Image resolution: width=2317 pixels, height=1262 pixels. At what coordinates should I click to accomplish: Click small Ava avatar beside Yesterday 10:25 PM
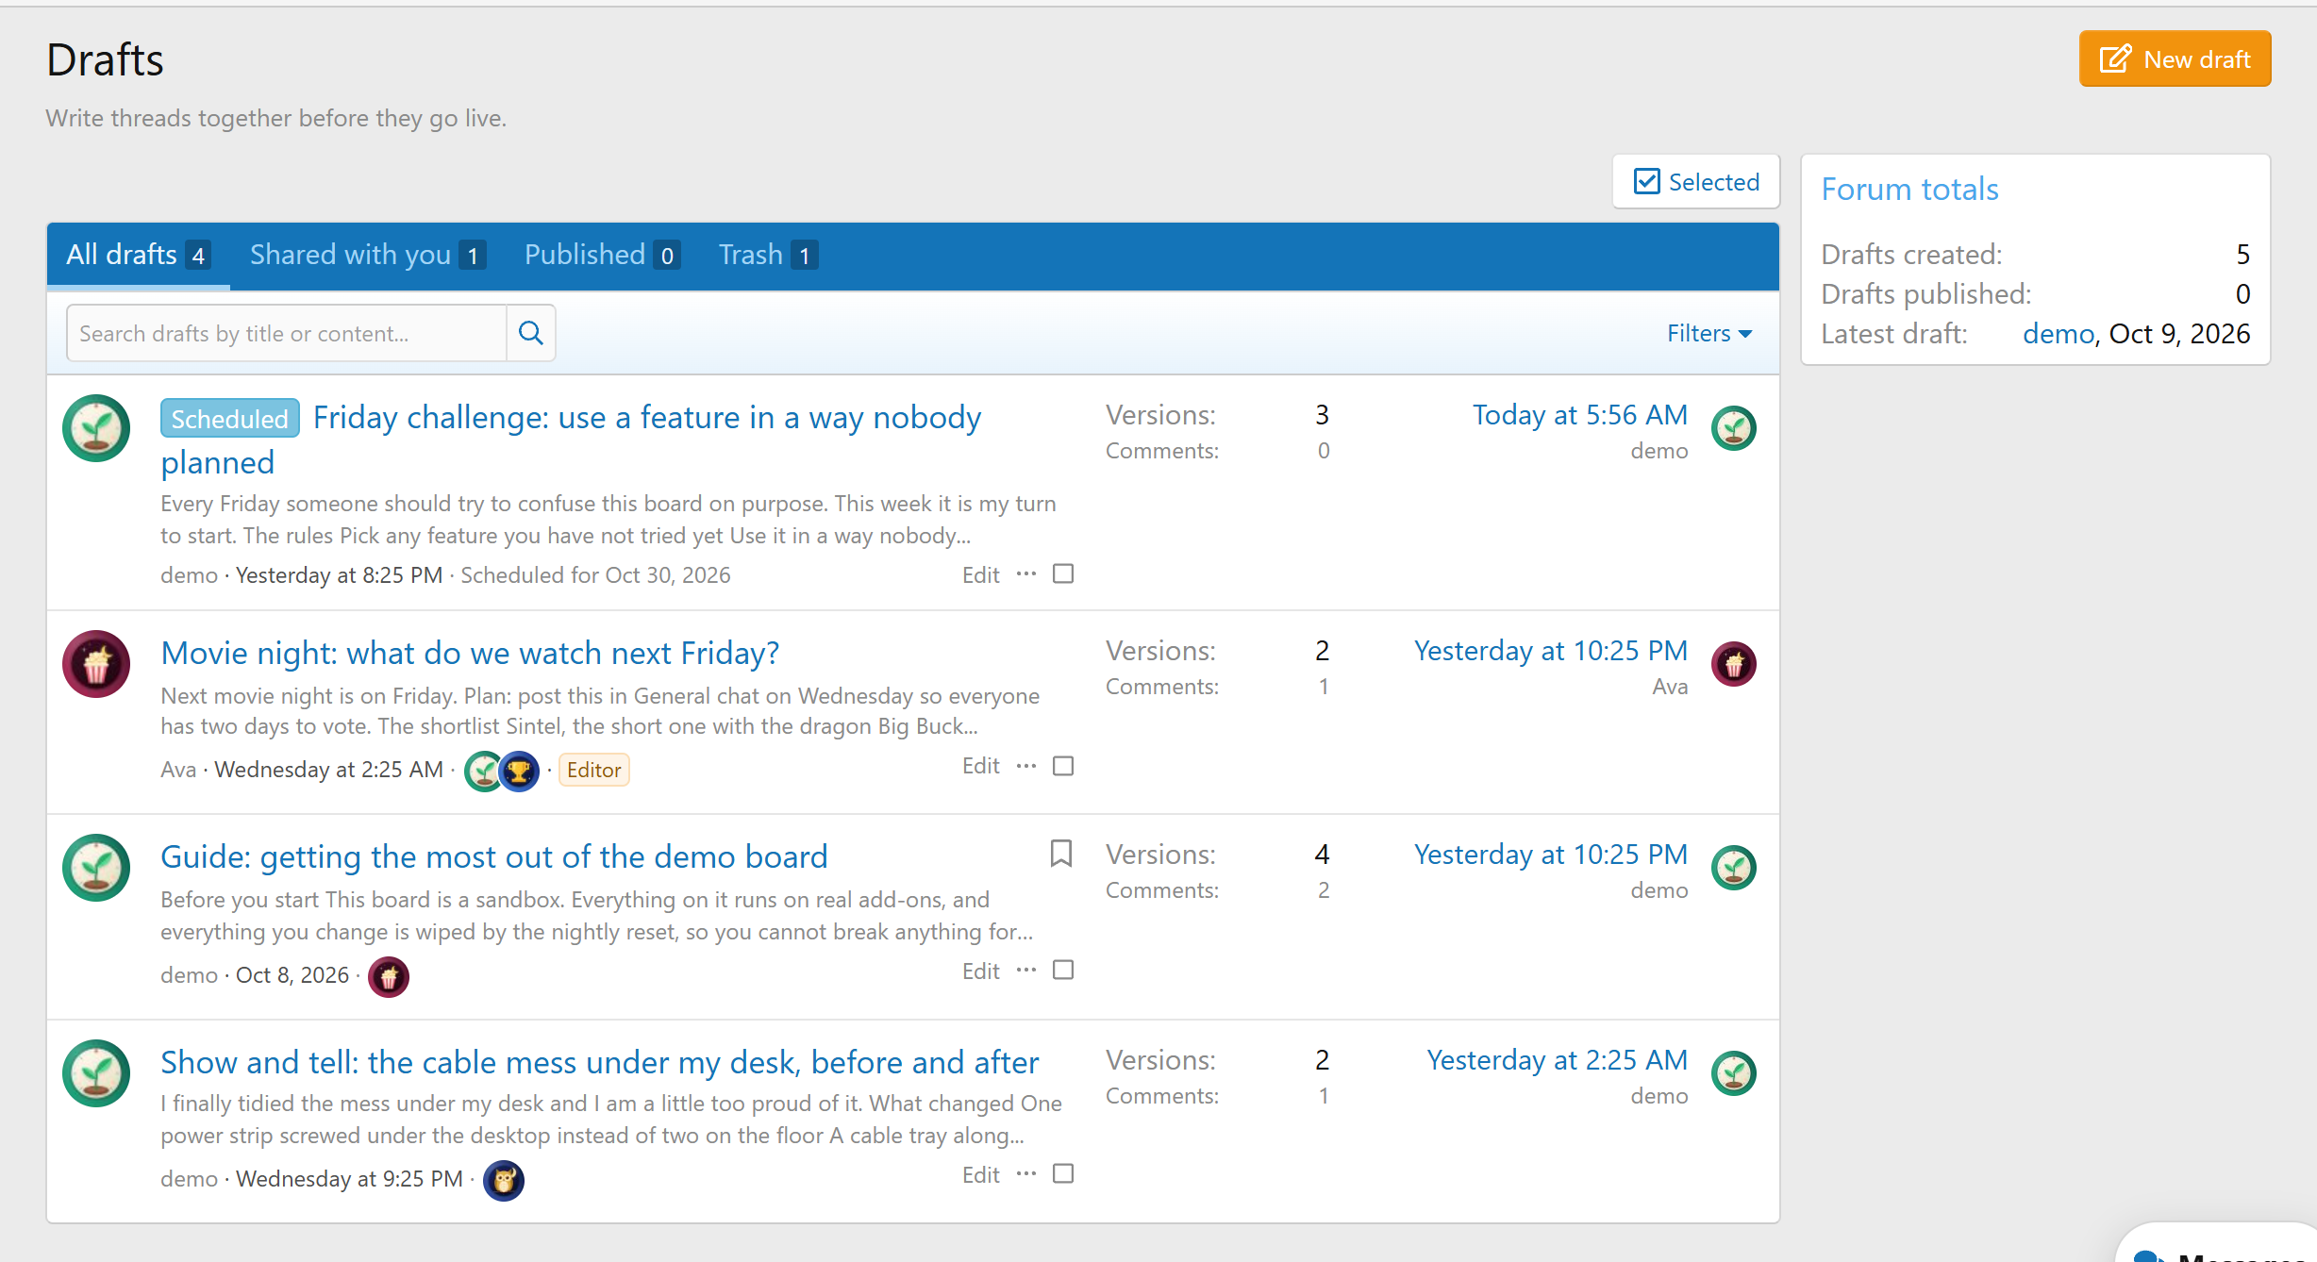tap(1734, 664)
